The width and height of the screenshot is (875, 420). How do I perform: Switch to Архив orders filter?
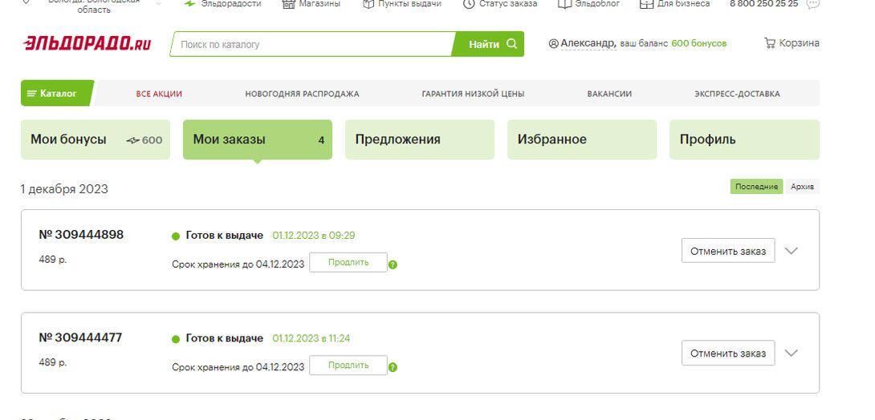(802, 187)
